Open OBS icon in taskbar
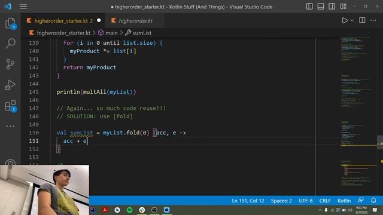This screenshot has width=383, height=215. (154, 210)
